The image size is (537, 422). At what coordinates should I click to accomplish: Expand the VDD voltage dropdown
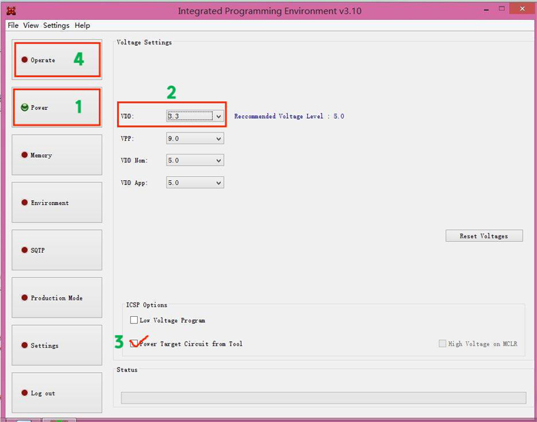[218, 116]
